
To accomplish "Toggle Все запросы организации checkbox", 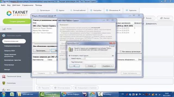I will [121, 51].
